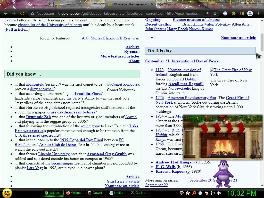264x198 pixels.
Task: Open the volume speaker tray icon
Action: click(219, 193)
